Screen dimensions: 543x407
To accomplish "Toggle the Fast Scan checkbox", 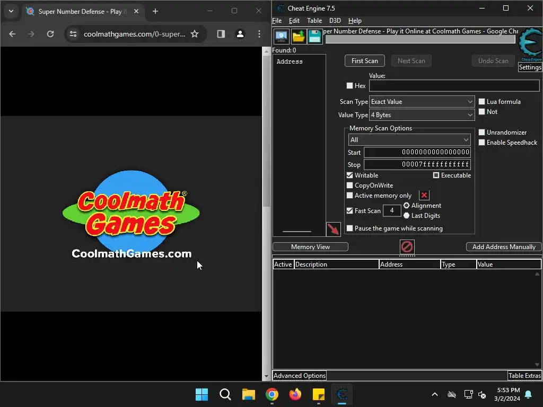I will click(x=350, y=210).
